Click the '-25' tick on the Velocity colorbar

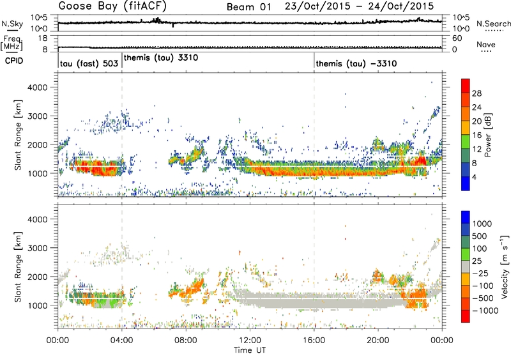(480, 273)
